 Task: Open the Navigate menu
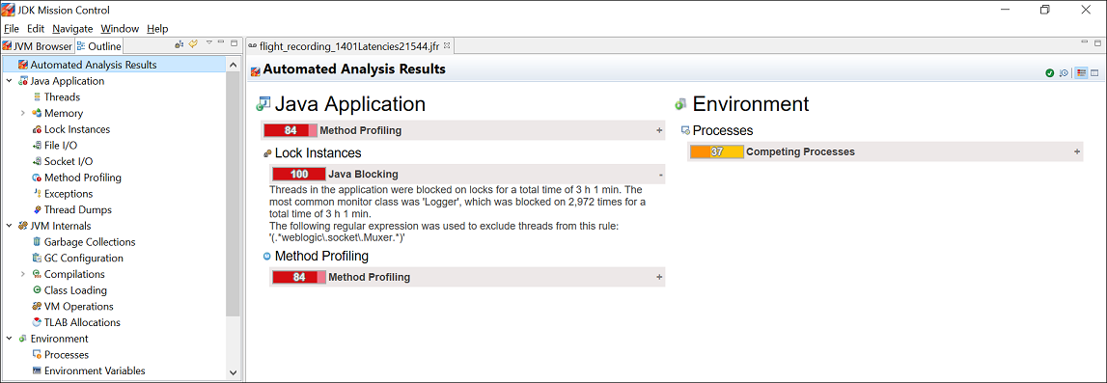[x=72, y=29]
